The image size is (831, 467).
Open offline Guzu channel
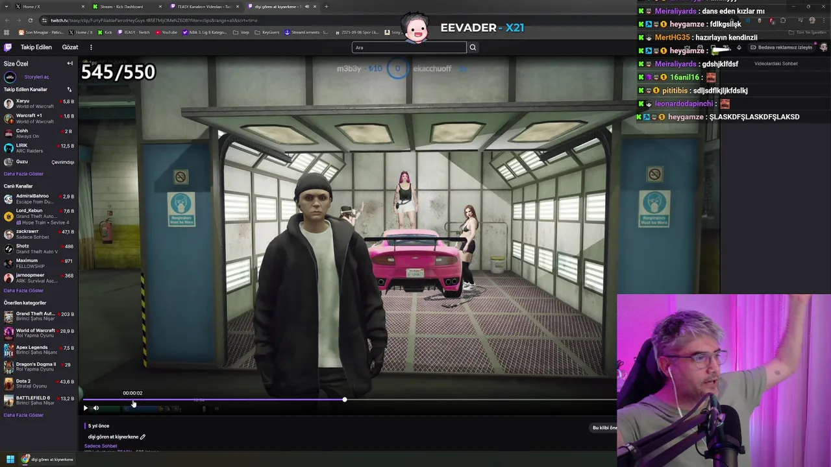click(x=39, y=162)
